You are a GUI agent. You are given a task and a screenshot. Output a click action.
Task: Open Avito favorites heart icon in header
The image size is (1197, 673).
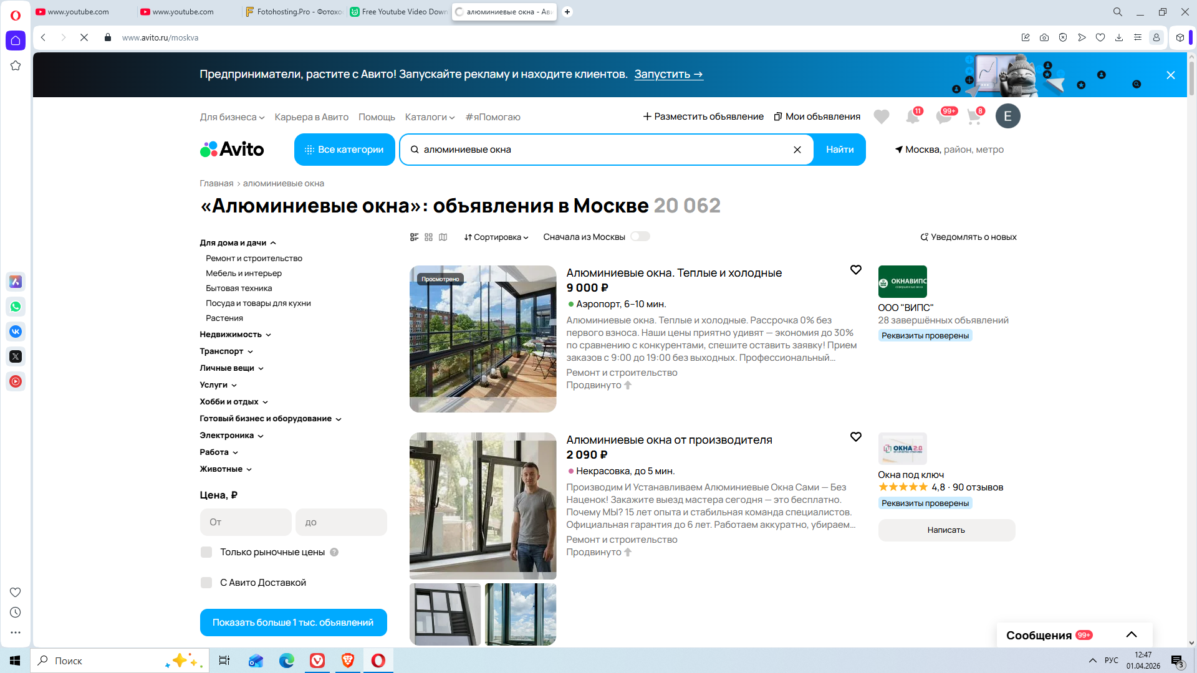pos(881,117)
